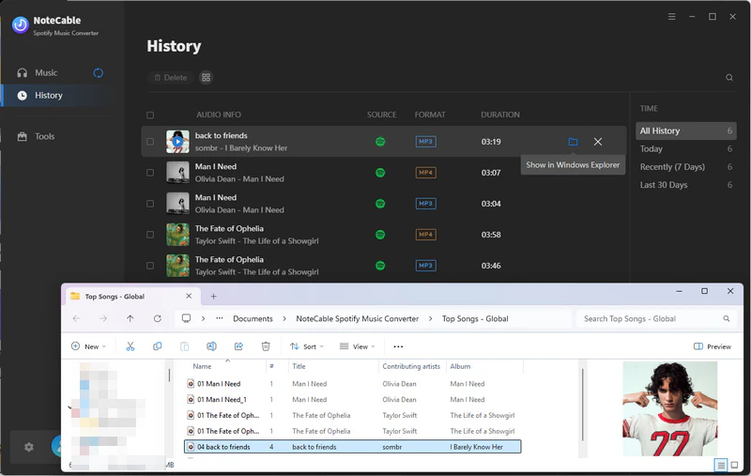The width and height of the screenshot is (751, 476).
Task: Open the history search magnifier icon
Action: (x=729, y=78)
